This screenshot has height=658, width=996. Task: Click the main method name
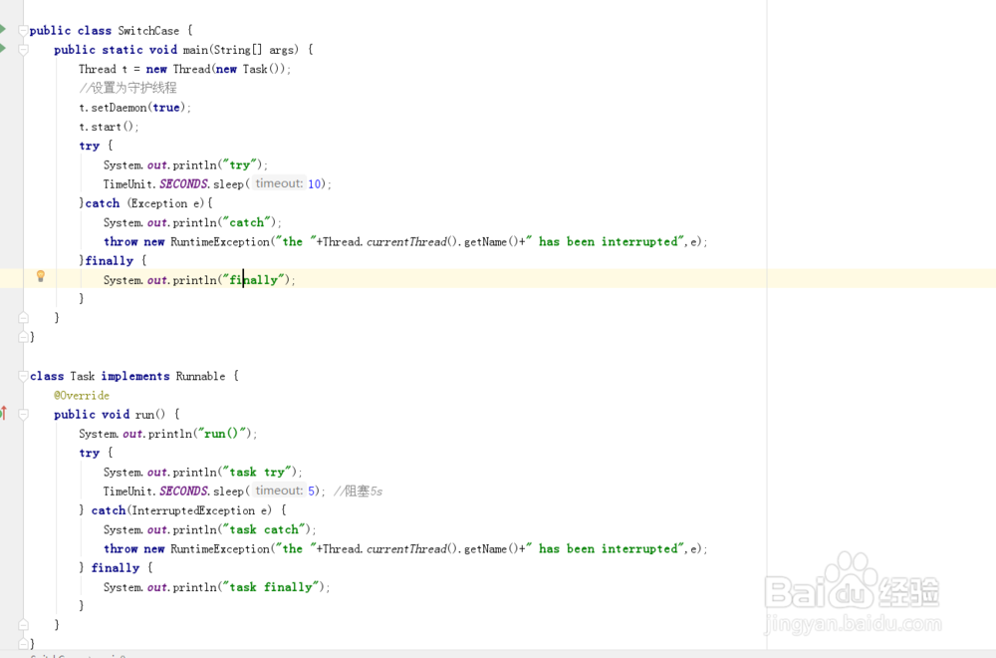(x=195, y=50)
